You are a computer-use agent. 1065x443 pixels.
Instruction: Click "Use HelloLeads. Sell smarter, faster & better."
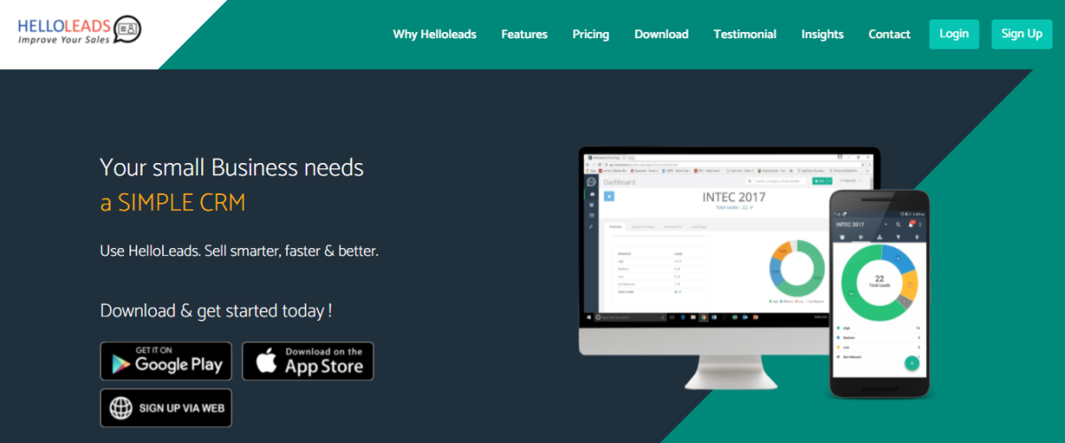(x=239, y=251)
